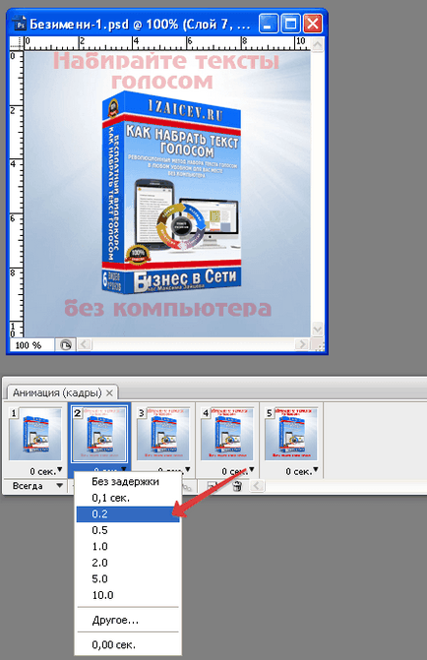The height and width of the screenshot is (660, 427).
Task: Choose 0,00 сек. entry in delay menu
Action: 128,644
